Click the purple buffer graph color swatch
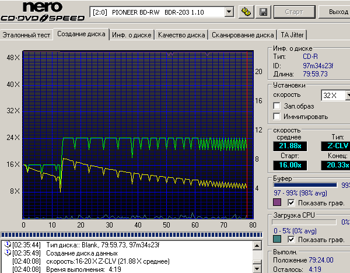 pos(277,202)
